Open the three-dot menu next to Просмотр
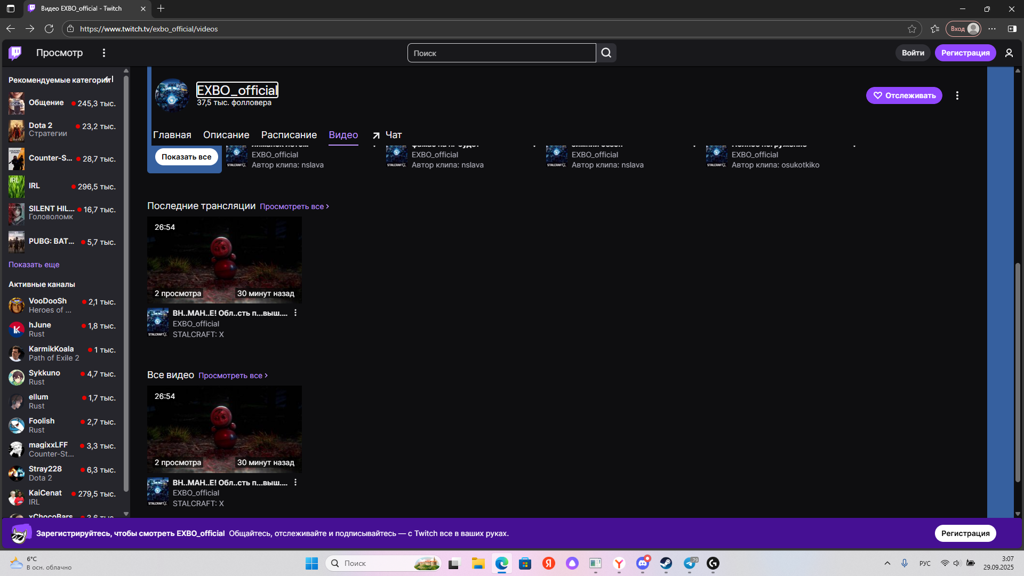Image resolution: width=1024 pixels, height=576 pixels. point(104,53)
